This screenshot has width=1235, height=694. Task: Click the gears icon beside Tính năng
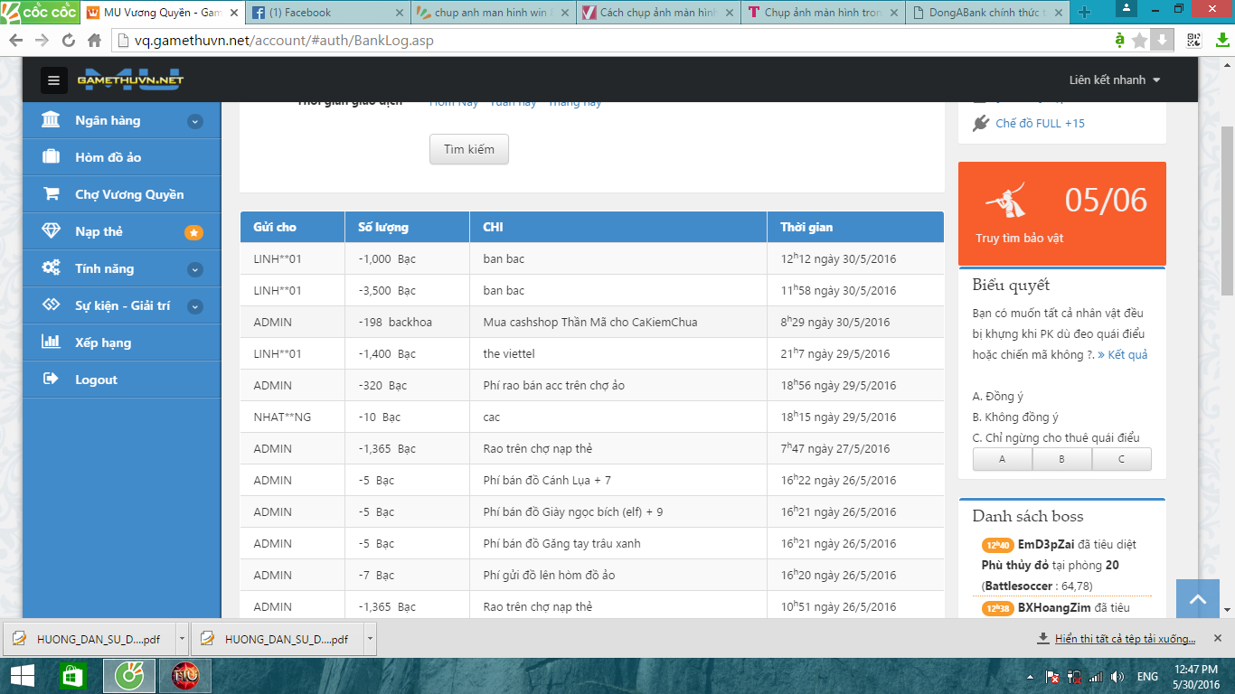point(52,268)
